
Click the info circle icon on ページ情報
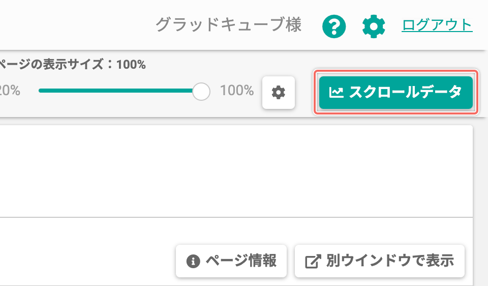coord(193,261)
